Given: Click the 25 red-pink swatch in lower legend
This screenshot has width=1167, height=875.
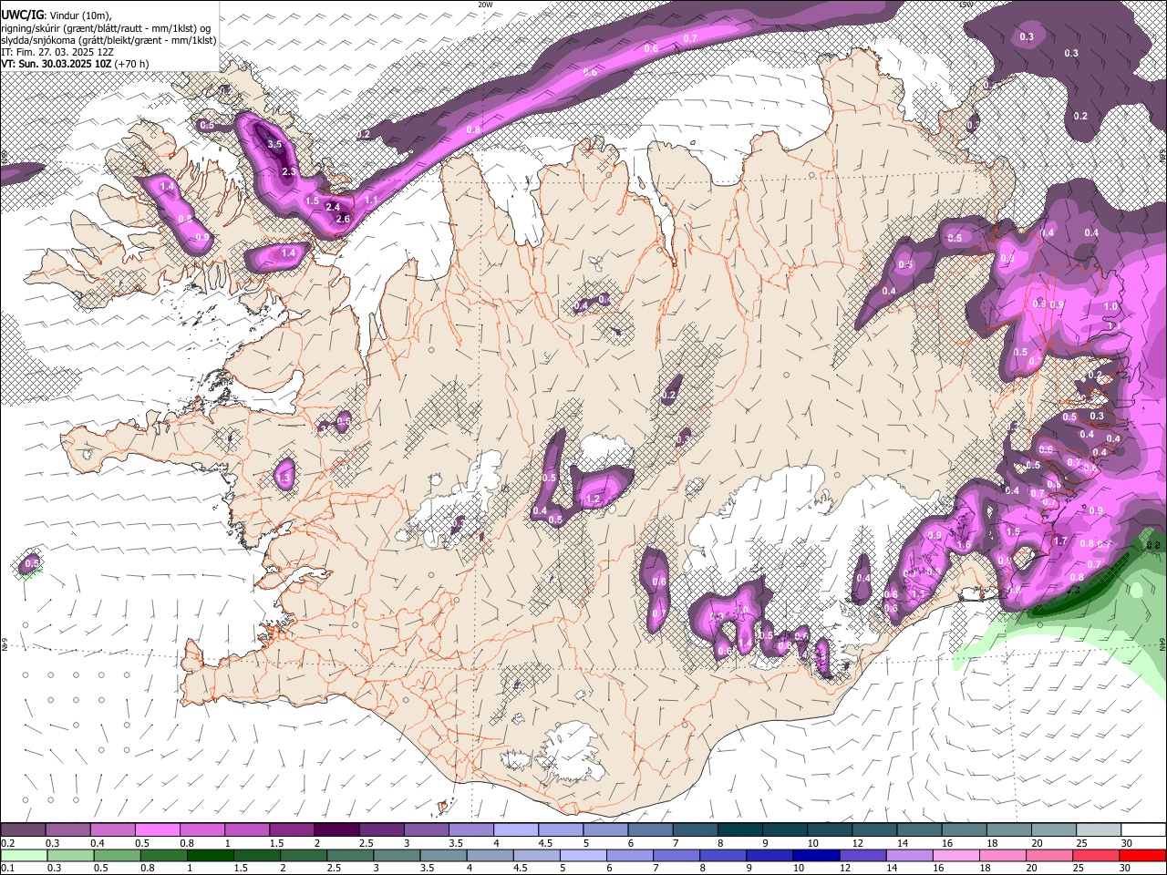Looking at the screenshot, I should point(1096,855).
